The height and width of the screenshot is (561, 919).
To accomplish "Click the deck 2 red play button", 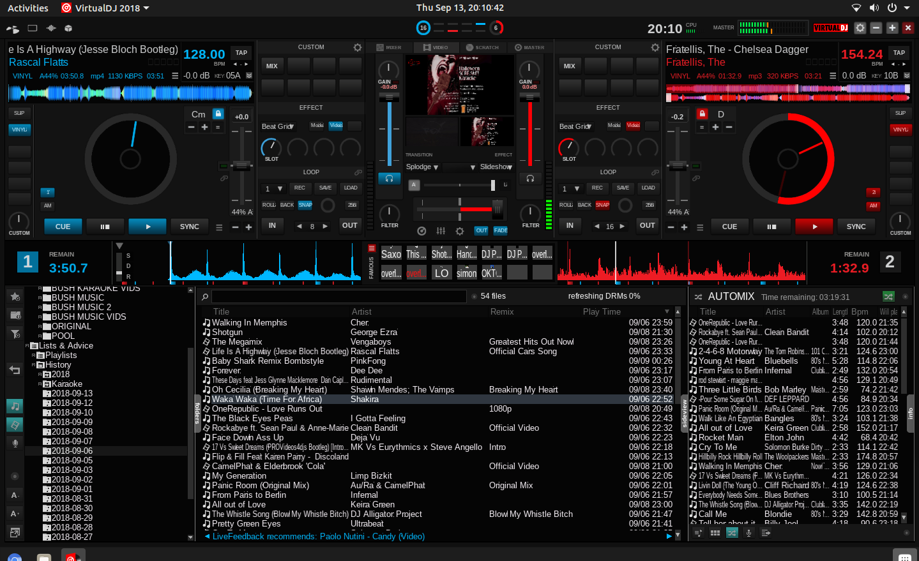I will coord(814,227).
